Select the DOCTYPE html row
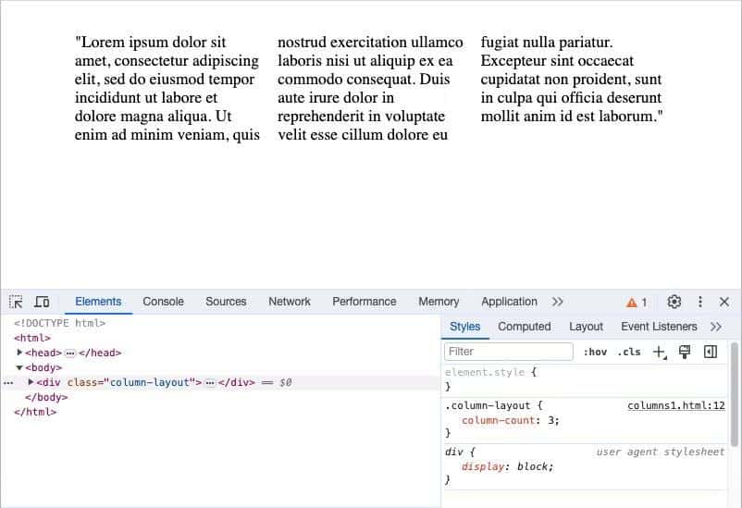The image size is (742, 508). point(59,323)
